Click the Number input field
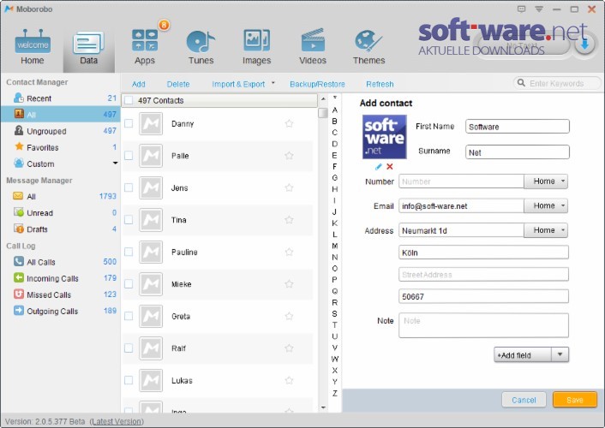Image resolution: width=605 pixels, height=428 pixels. pyautogui.click(x=461, y=181)
